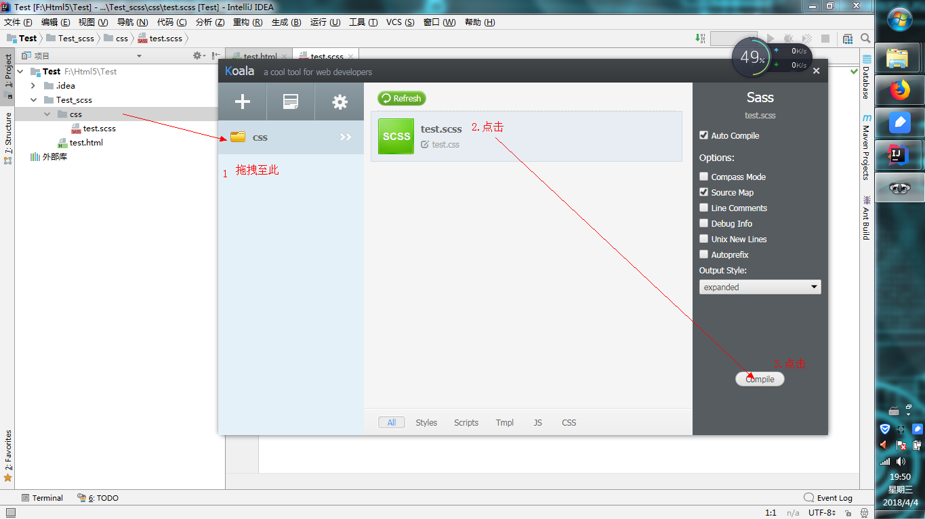The width and height of the screenshot is (925, 519).
Task: Expand the .idea folder node
Action: 33,85
